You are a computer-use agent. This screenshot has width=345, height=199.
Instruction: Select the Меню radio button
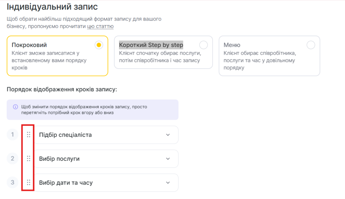pos(311,45)
